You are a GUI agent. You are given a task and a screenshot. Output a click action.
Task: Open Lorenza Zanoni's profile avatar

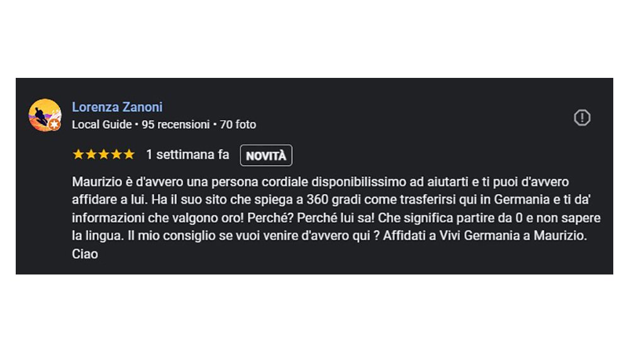point(45,115)
